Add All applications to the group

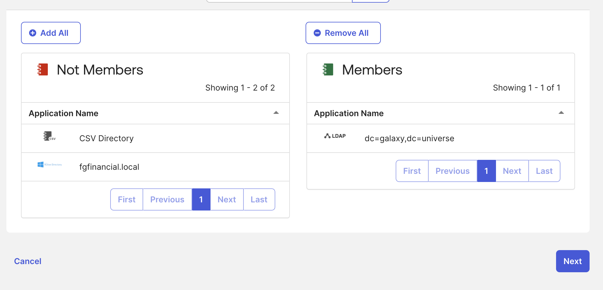point(50,33)
